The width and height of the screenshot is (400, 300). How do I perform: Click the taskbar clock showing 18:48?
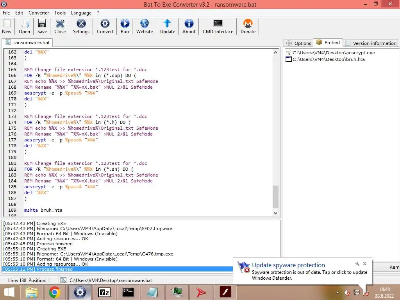pos(384,293)
